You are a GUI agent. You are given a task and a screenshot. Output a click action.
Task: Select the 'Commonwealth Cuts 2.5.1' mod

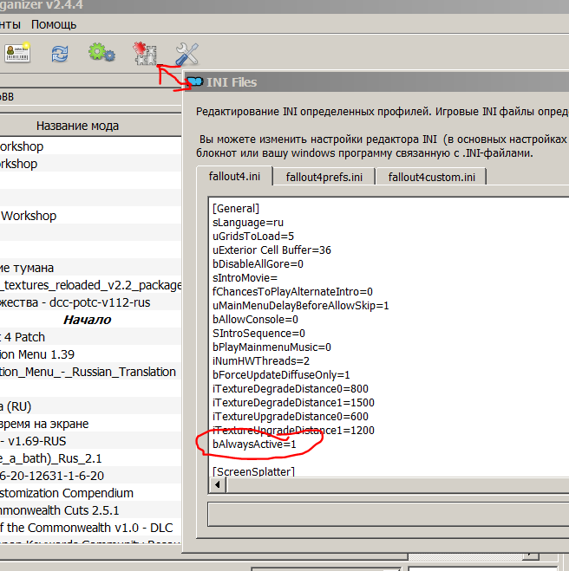(61, 510)
